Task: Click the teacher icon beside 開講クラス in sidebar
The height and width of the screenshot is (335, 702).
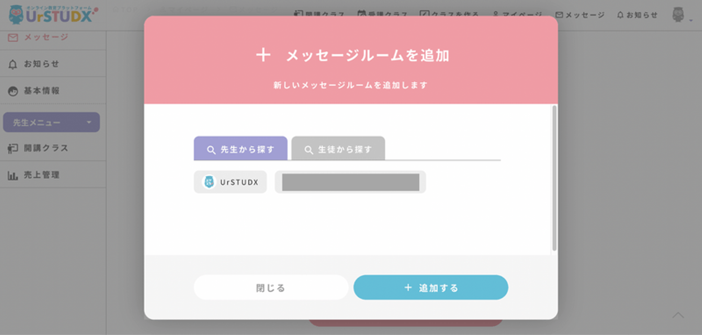Action: click(13, 149)
